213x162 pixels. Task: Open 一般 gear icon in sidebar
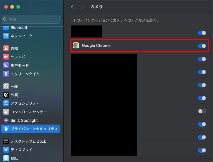[x=6, y=86]
